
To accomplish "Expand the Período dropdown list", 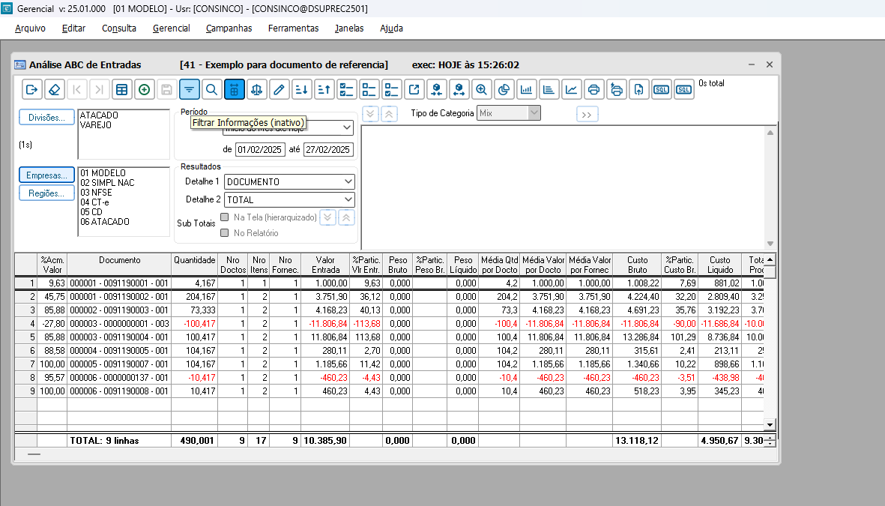I will (346, 128).
